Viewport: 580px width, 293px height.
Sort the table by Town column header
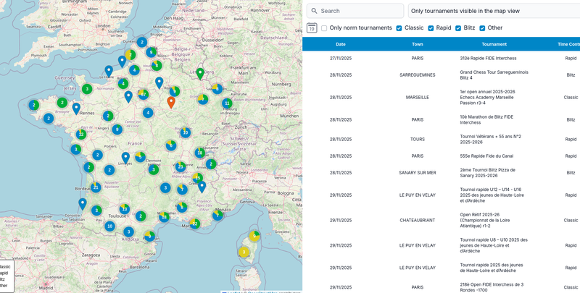[x=418, y=44]
